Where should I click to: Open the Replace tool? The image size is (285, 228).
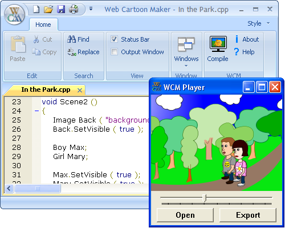click(x=83, y=52)
